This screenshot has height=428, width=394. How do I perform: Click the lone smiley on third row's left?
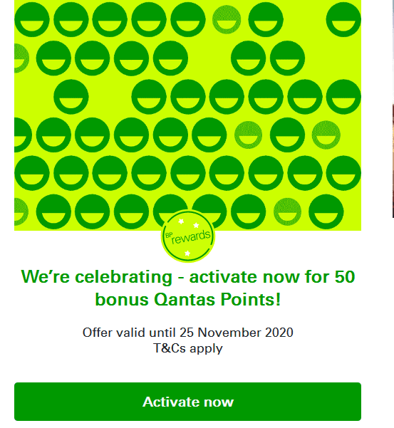tap(71, 97)
